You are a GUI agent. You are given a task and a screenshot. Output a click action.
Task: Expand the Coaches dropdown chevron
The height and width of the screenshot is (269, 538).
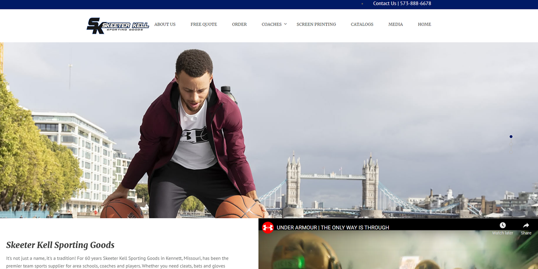(286, 24)
